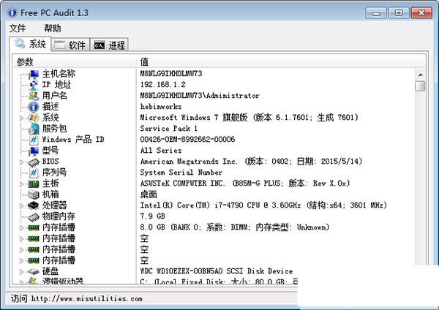The width and height of the screenshot is (439, 310).
Task: Click the WDC WD10EZEX disk device value
Action: coord(217,271)
